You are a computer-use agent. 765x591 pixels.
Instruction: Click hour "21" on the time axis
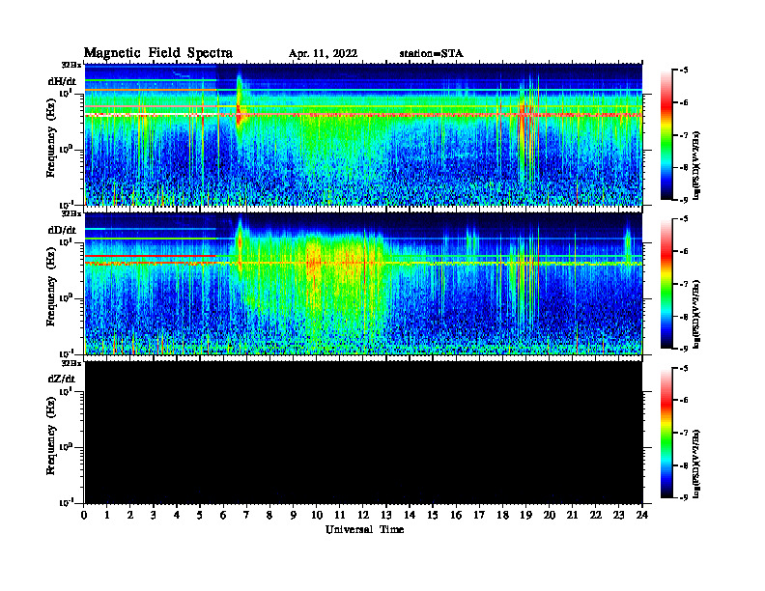click(572, 516)
